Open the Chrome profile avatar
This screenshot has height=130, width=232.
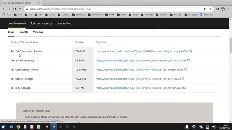223,9
